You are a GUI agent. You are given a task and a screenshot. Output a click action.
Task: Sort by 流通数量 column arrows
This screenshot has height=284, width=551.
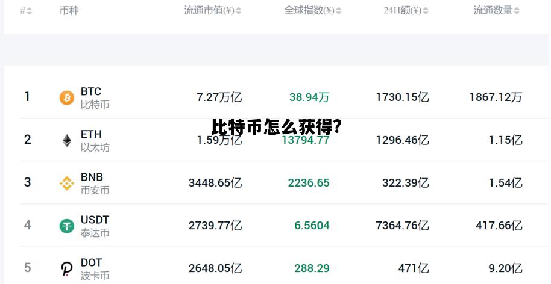(x=517, y=11)
